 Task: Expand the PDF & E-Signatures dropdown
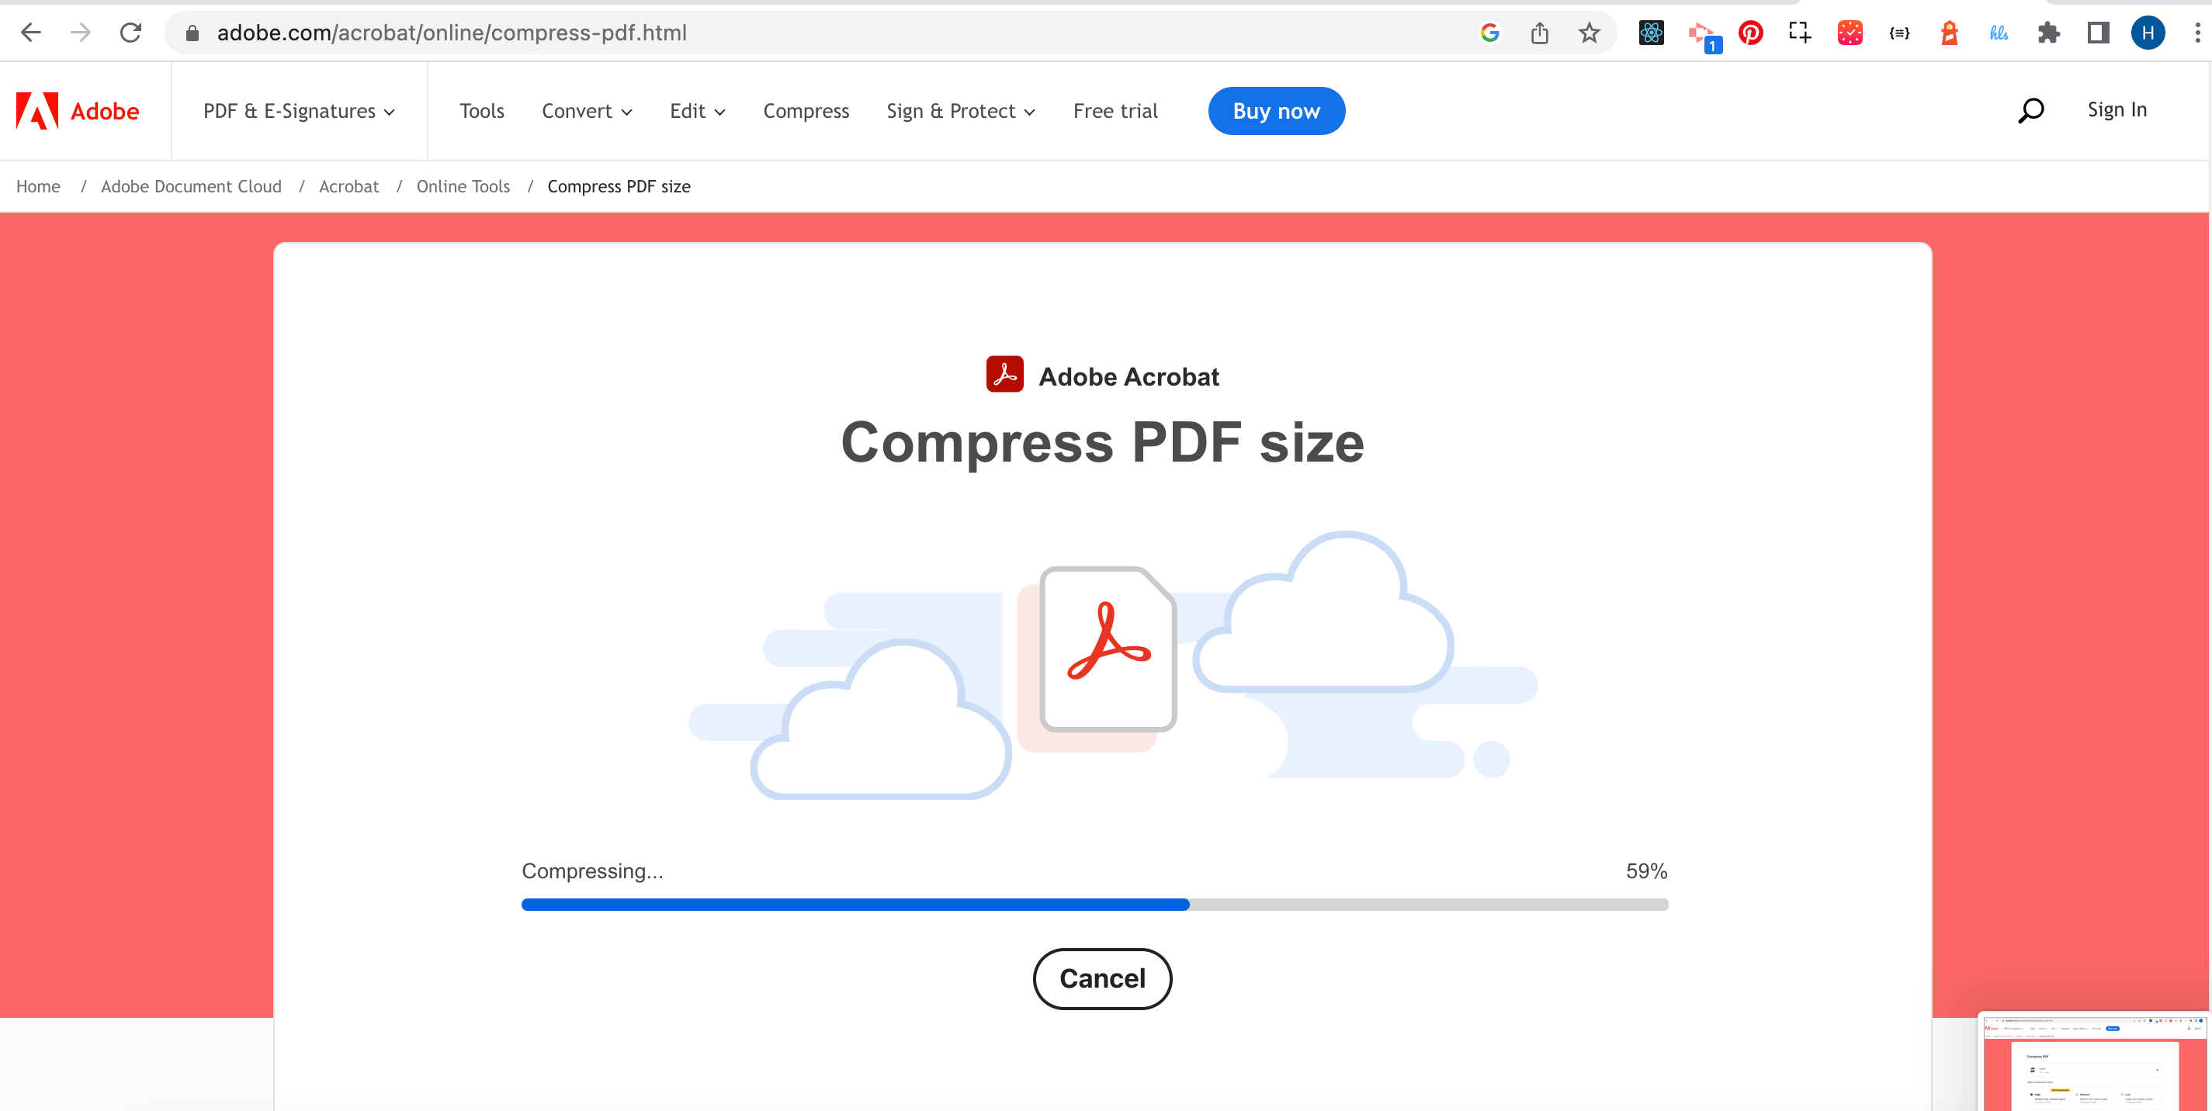297,110
